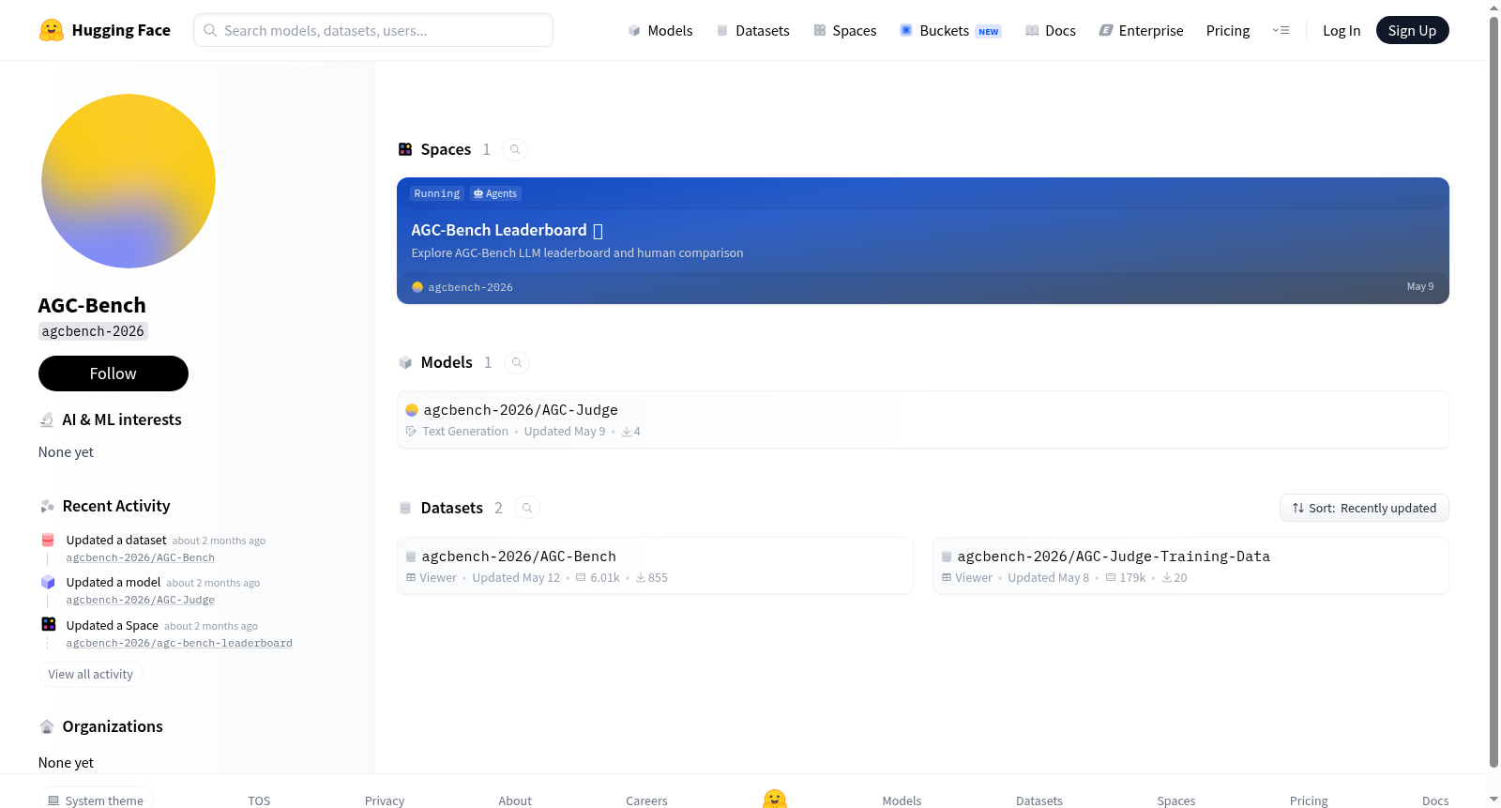
Task: Click the footer Models link
Action: (x=902, y=800)
